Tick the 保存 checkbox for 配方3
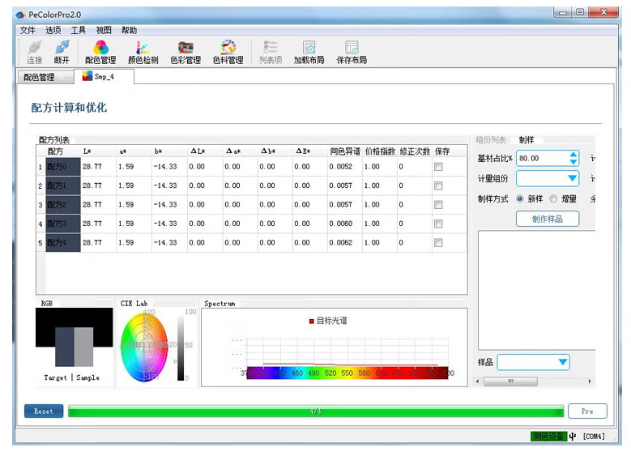The image size is (631, 456). click(439, 224)
